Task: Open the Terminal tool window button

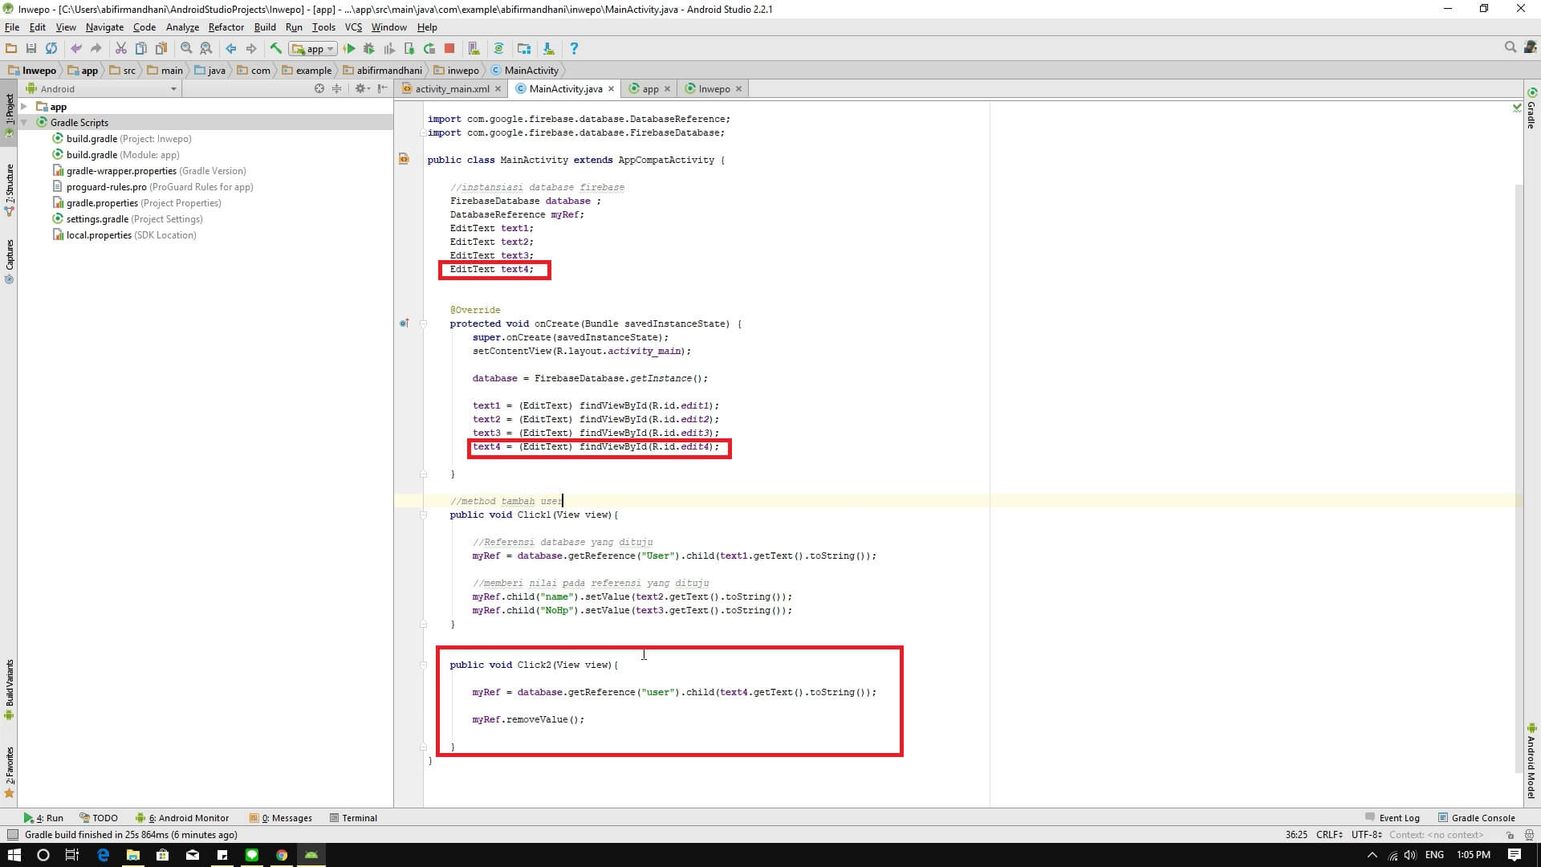Action: pyautogui.click(x=353, y=817)
